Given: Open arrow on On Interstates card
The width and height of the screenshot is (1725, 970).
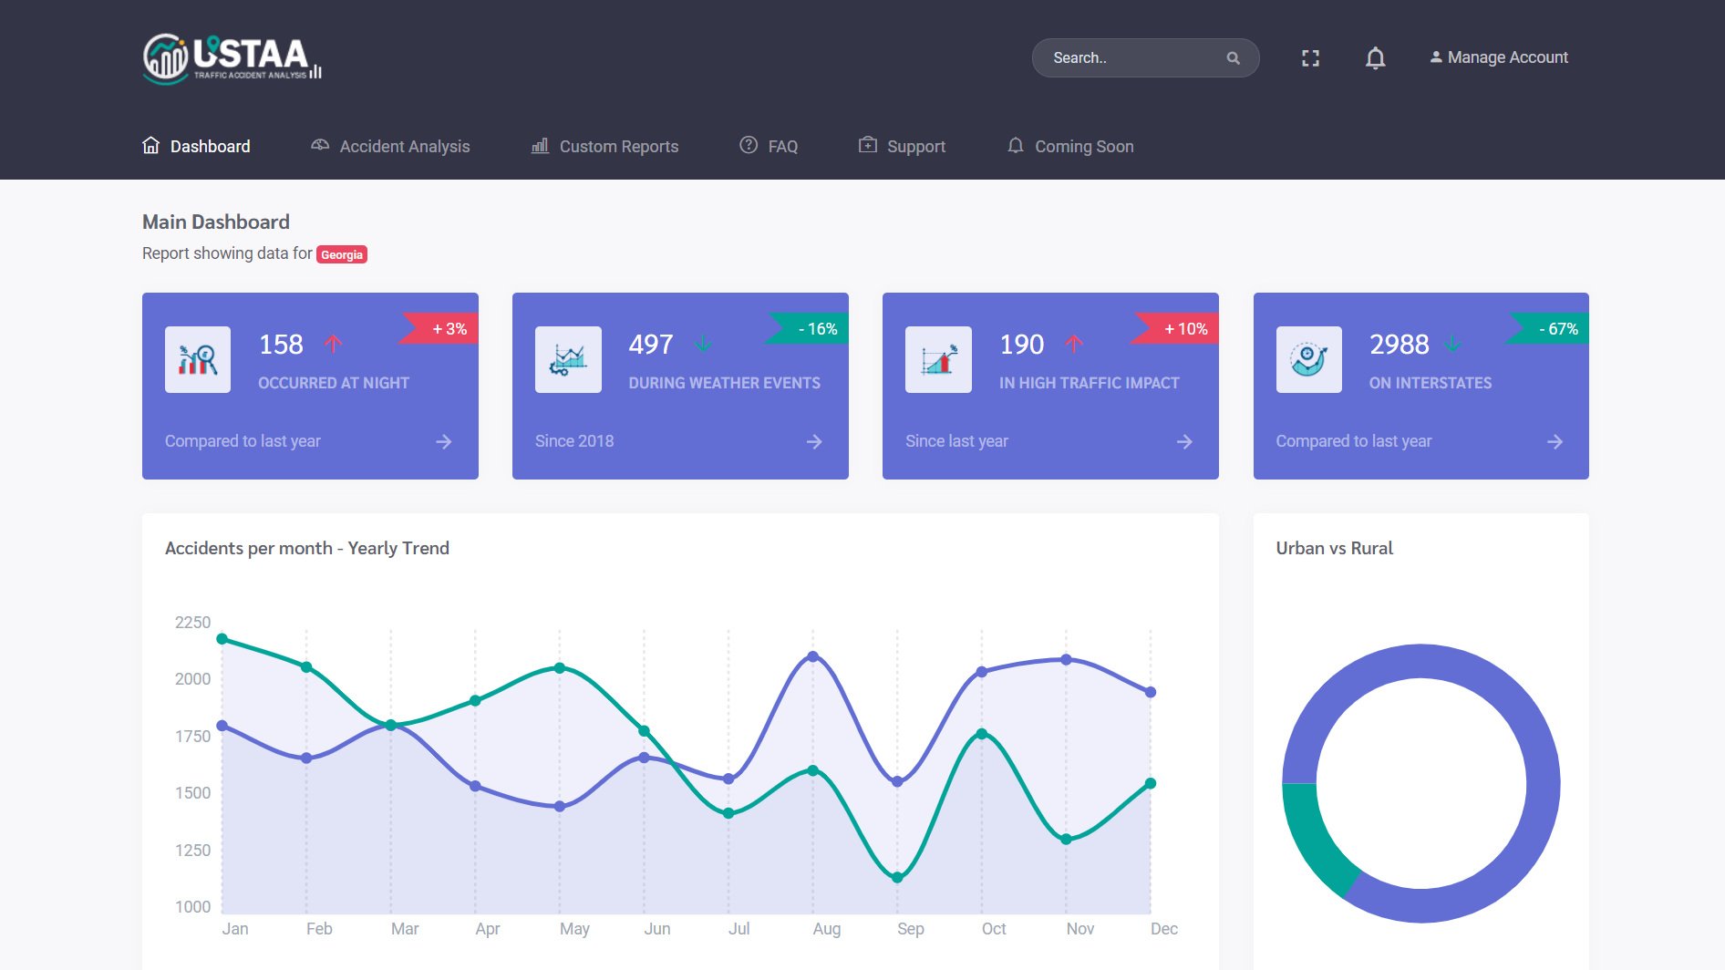Looking at the screenshot, I should 1555,441.
